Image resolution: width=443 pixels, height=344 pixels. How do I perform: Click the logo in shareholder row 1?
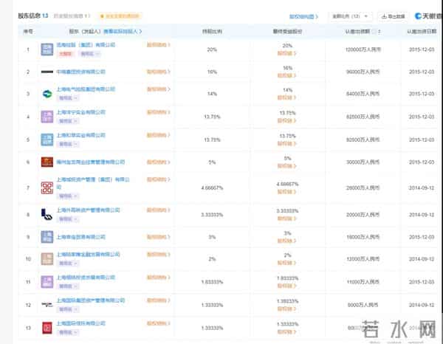coord(47,49)
